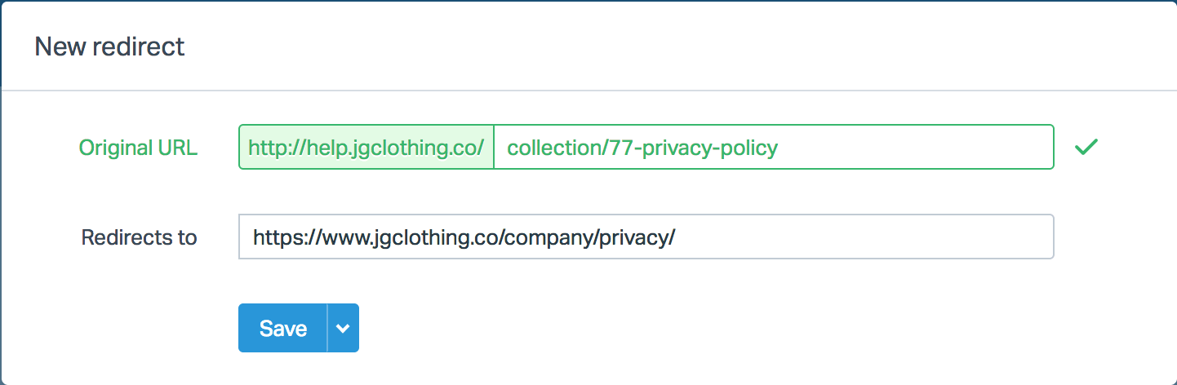This screenshot has height=385, width=1177.
Task: Place cursor in the https://www.jgclothing.co/company/privacy/ text
Action: click(464, 237)
